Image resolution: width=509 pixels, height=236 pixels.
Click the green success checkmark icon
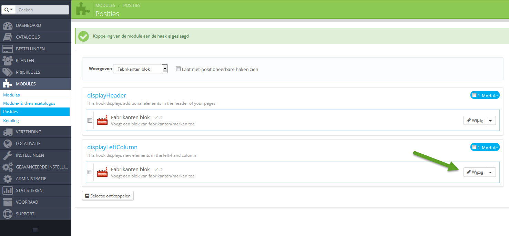84,36
